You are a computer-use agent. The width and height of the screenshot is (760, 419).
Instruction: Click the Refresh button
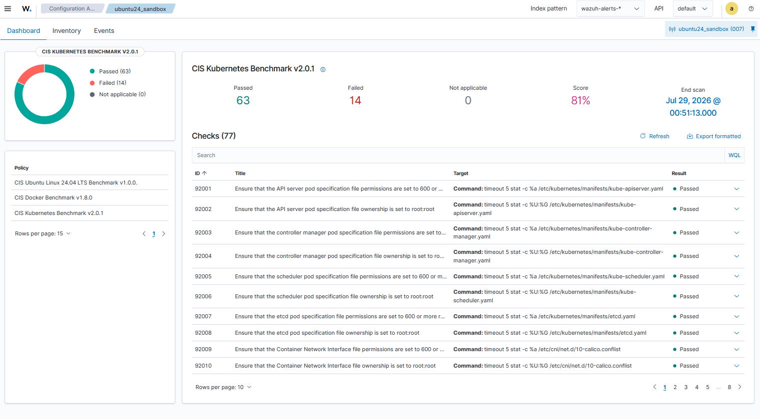click(x=655, y=136)
